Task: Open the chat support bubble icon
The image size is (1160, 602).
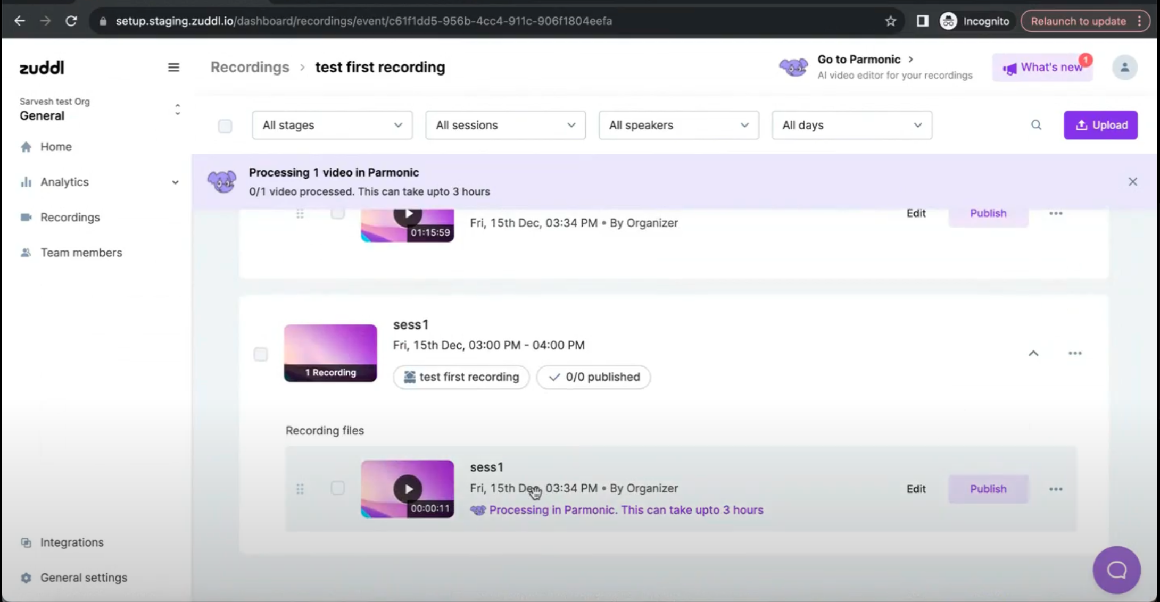Action: coord(1116,570)
